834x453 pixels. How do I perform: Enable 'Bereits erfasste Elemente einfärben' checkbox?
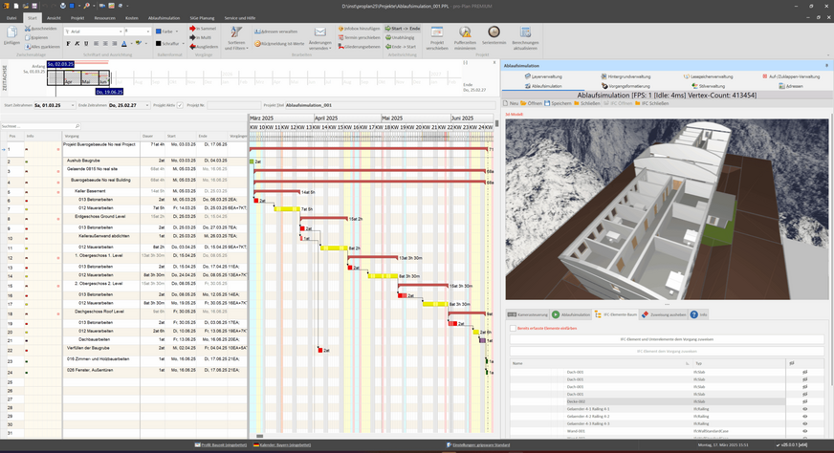click(513, 327)
